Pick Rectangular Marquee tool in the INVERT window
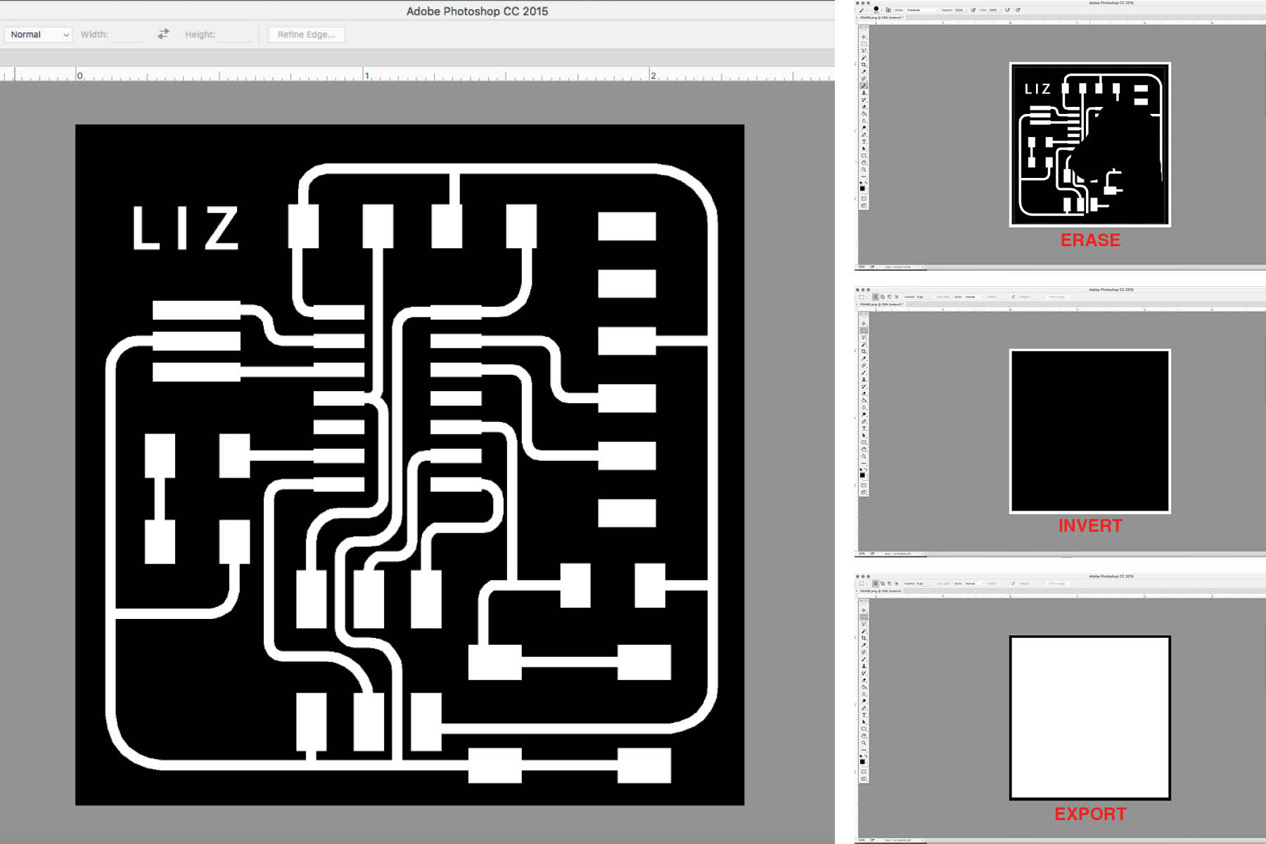The width and height of the screenshot is (1266, 844). click(864, 331)
